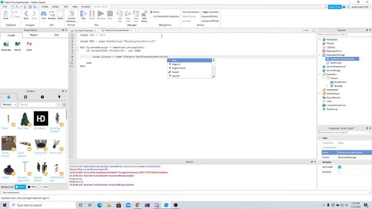Open the Find binoculars tool
Screen dimensions: 372x209
44,14
